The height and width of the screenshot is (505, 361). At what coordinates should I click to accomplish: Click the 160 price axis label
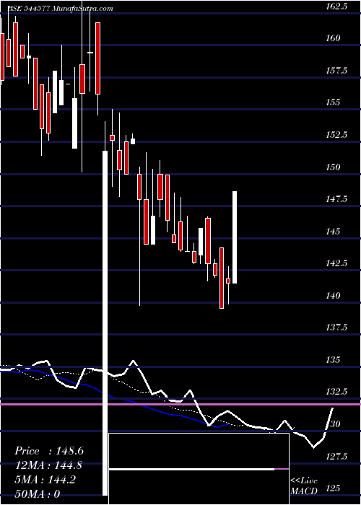pos(333,38)
